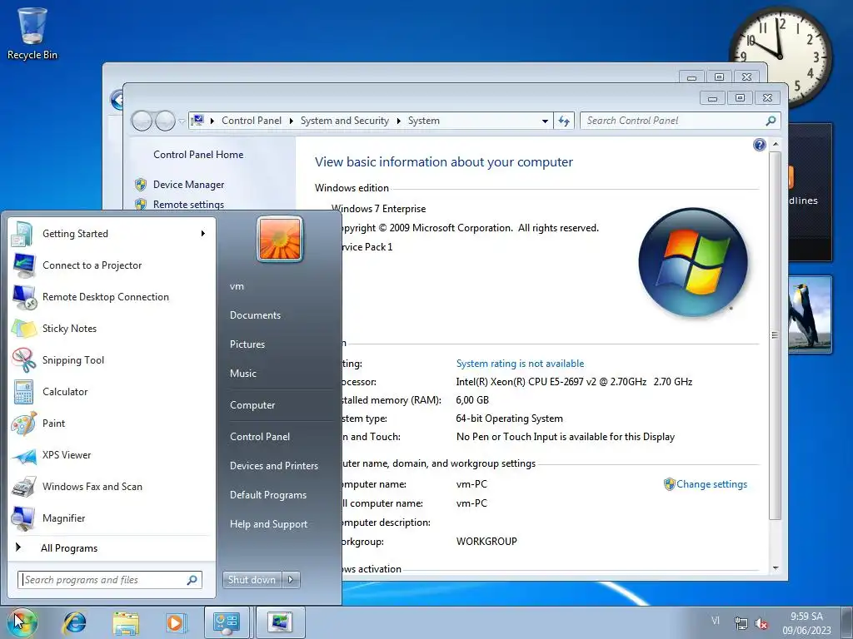Open the Calculator icon

pos(24,392)
